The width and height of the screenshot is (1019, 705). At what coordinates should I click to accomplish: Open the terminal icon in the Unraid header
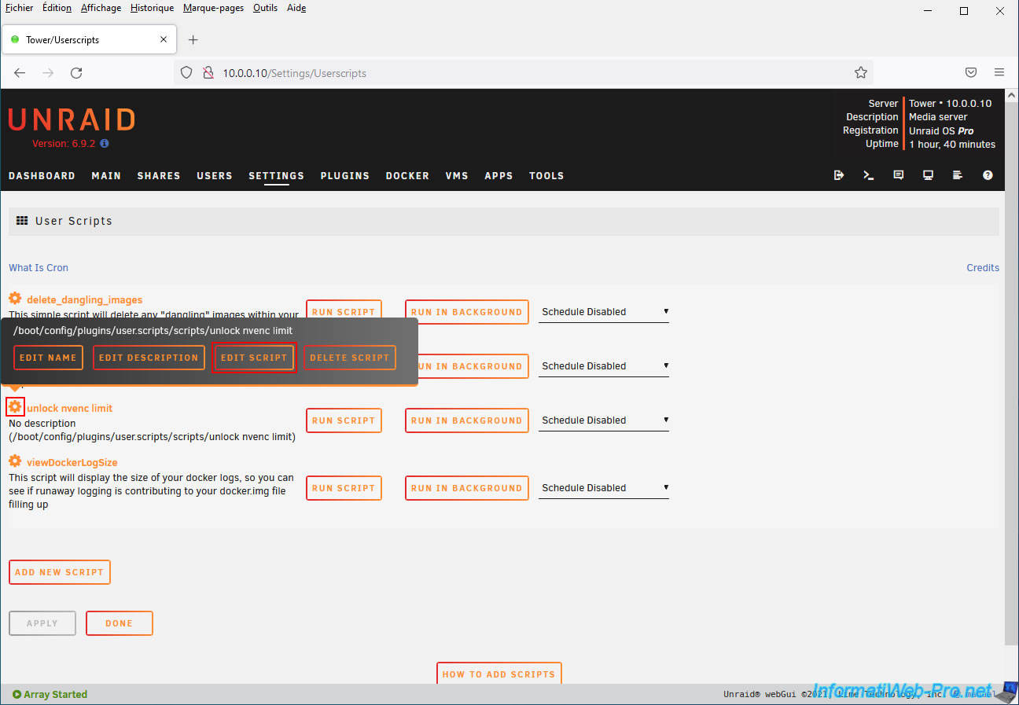tap(868, 175)
